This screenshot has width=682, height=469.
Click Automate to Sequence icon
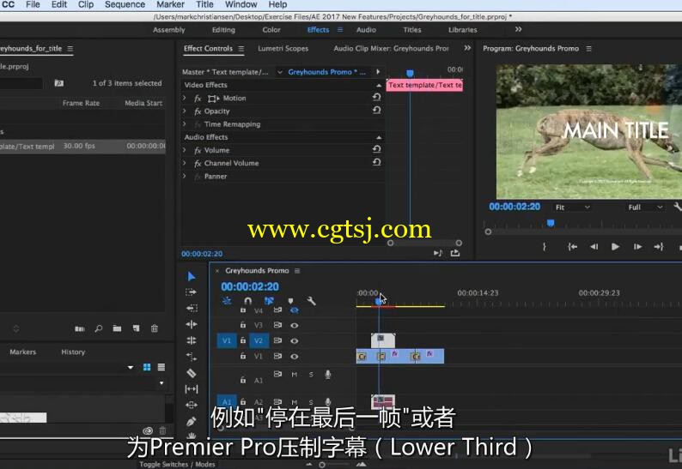coord(80,328)
